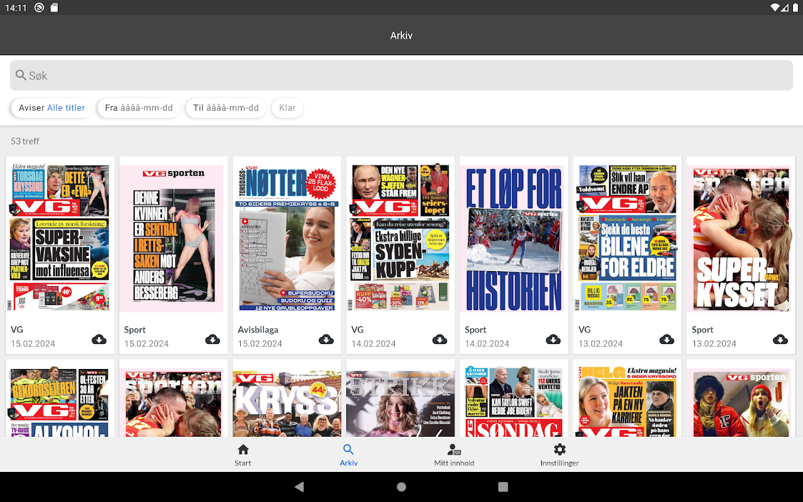The height and width of the screenshot is (502, 803).
Task: Click the Arkiv header title
Action: [401, 36]
